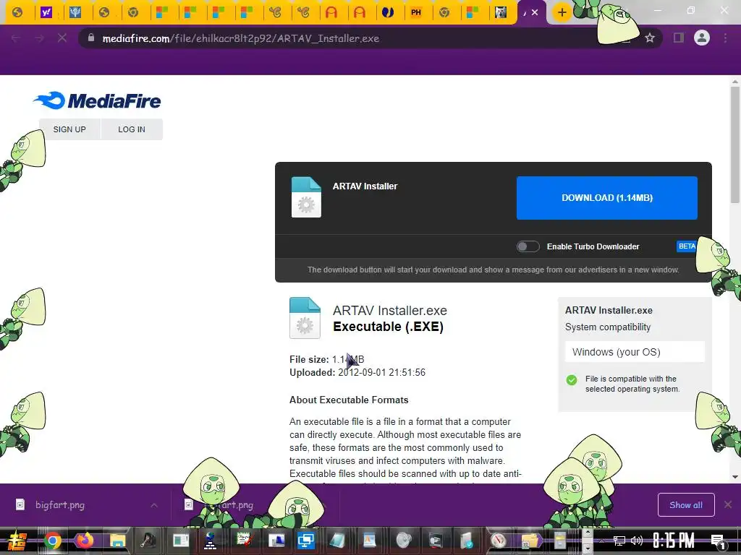Open the Chrome profile avatar
The image size is (741, 555).
(702, 38)
